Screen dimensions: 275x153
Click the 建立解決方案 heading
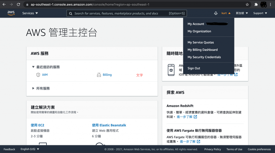click(43, 107)
